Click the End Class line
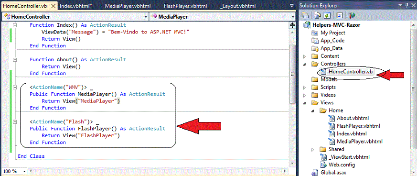The width and height of the screenshot is (417, 176). pos(31,156)
